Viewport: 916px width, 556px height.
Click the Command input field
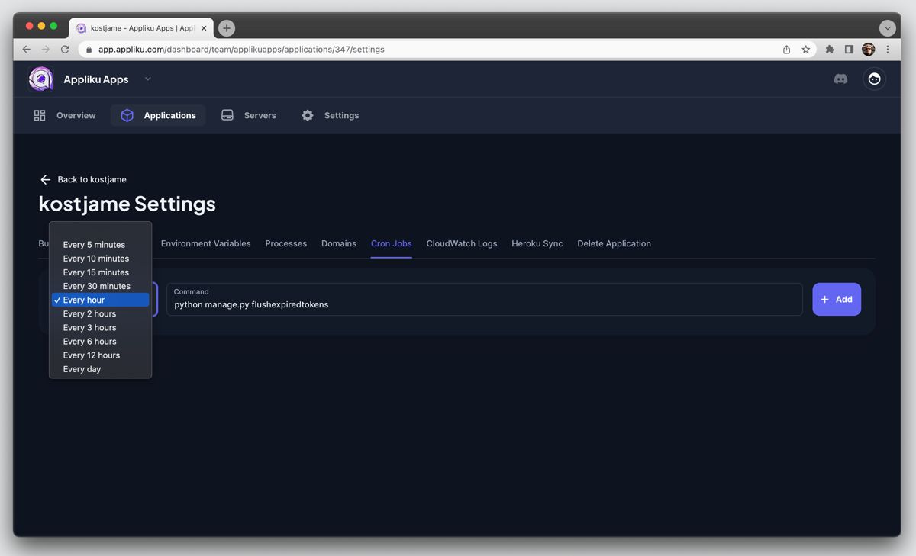coord(484,304)
